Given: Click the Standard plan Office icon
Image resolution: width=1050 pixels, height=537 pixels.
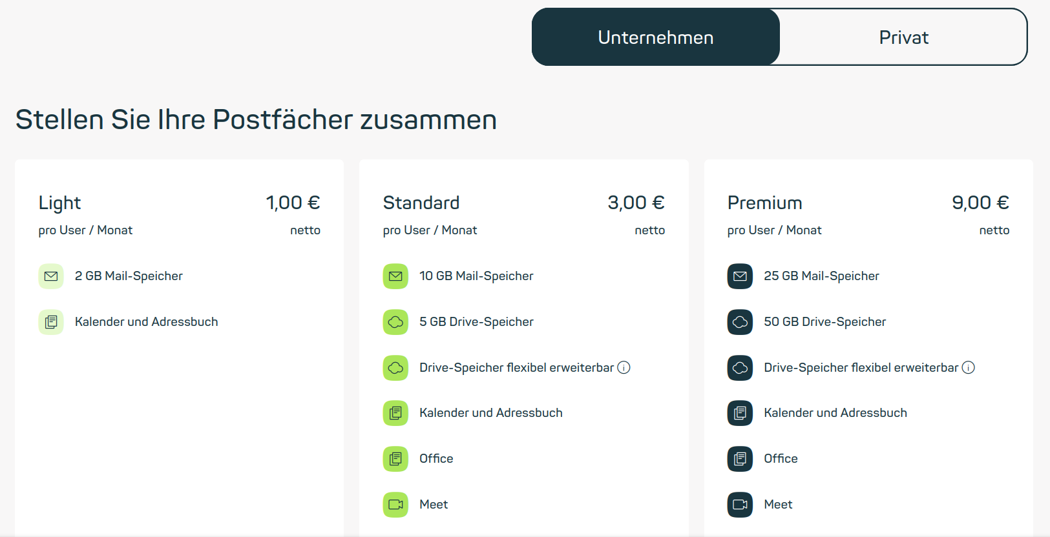Looking at the screenshot, I should (395, 459).
